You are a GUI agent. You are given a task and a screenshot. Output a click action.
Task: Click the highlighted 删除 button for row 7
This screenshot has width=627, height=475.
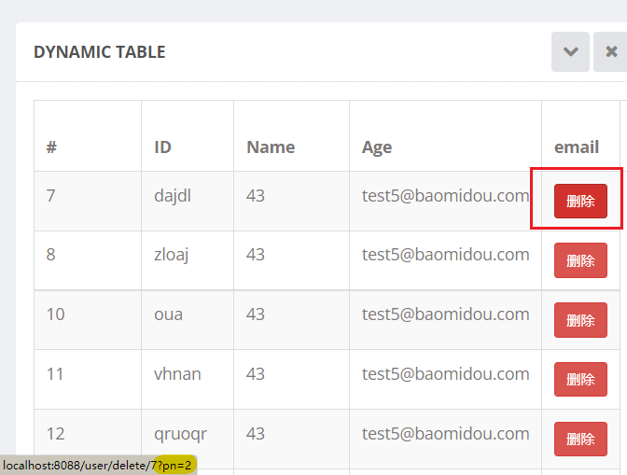coord(580,202)
